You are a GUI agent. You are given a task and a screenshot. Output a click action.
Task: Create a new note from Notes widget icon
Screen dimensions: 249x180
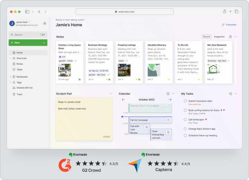pyautogui.click(x=231, y=37)
